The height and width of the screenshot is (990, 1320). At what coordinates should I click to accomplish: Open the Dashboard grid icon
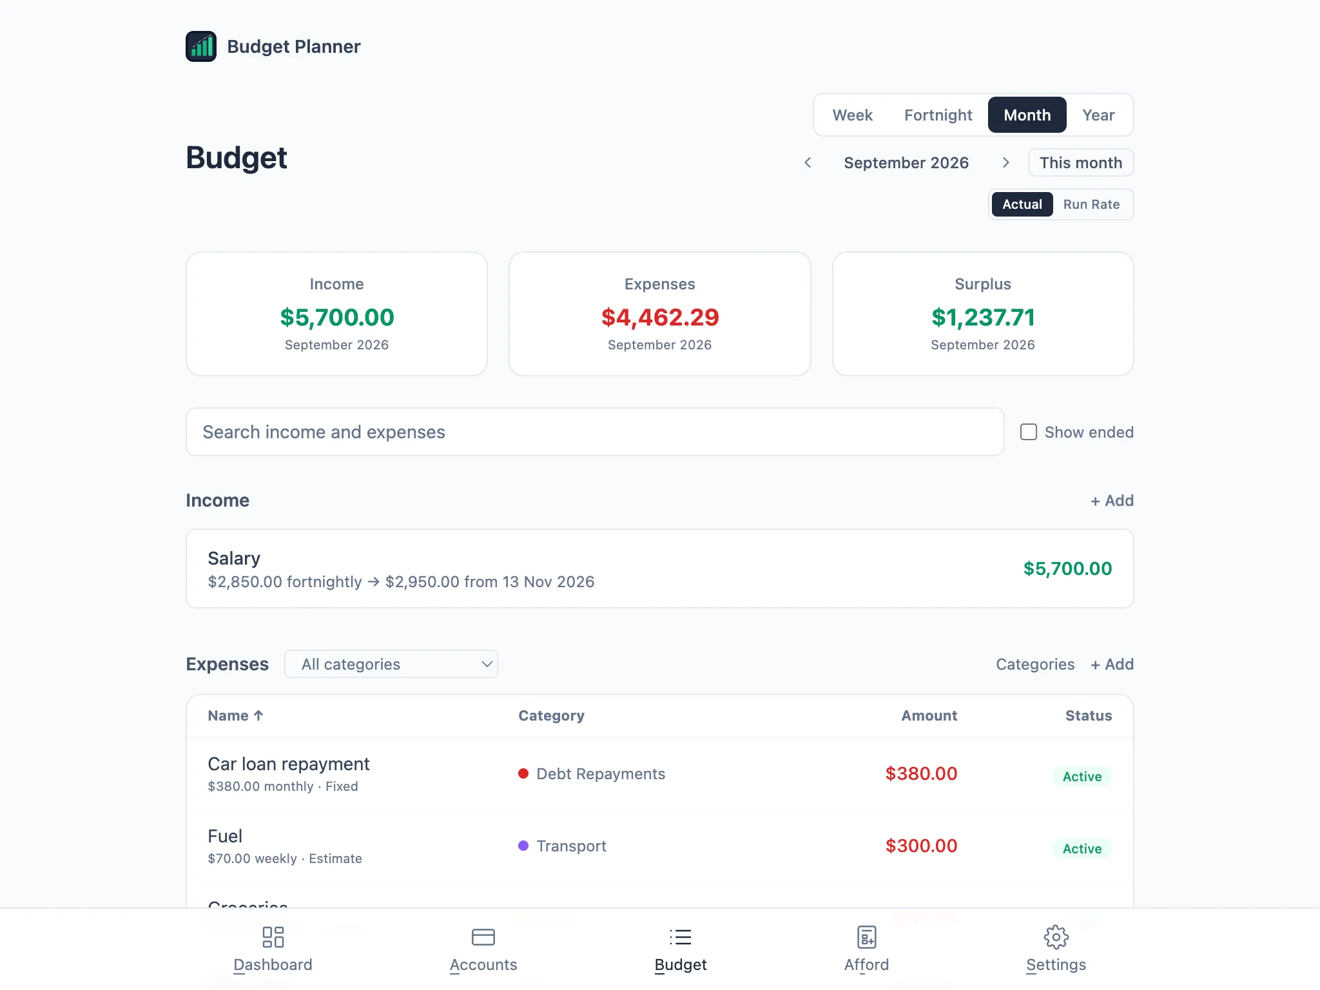(x=273, y=937)
